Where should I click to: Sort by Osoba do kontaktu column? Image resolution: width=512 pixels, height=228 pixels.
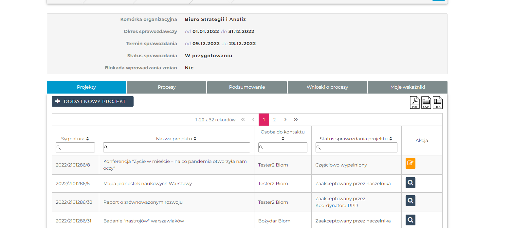coord(283,139)
